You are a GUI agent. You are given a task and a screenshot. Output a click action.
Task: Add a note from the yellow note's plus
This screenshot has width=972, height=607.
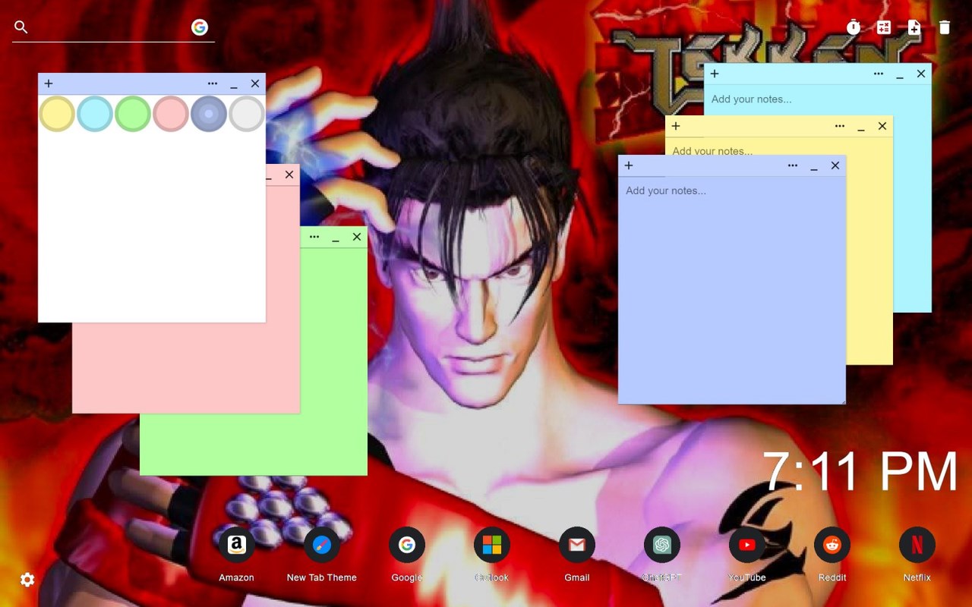[676, 126]
